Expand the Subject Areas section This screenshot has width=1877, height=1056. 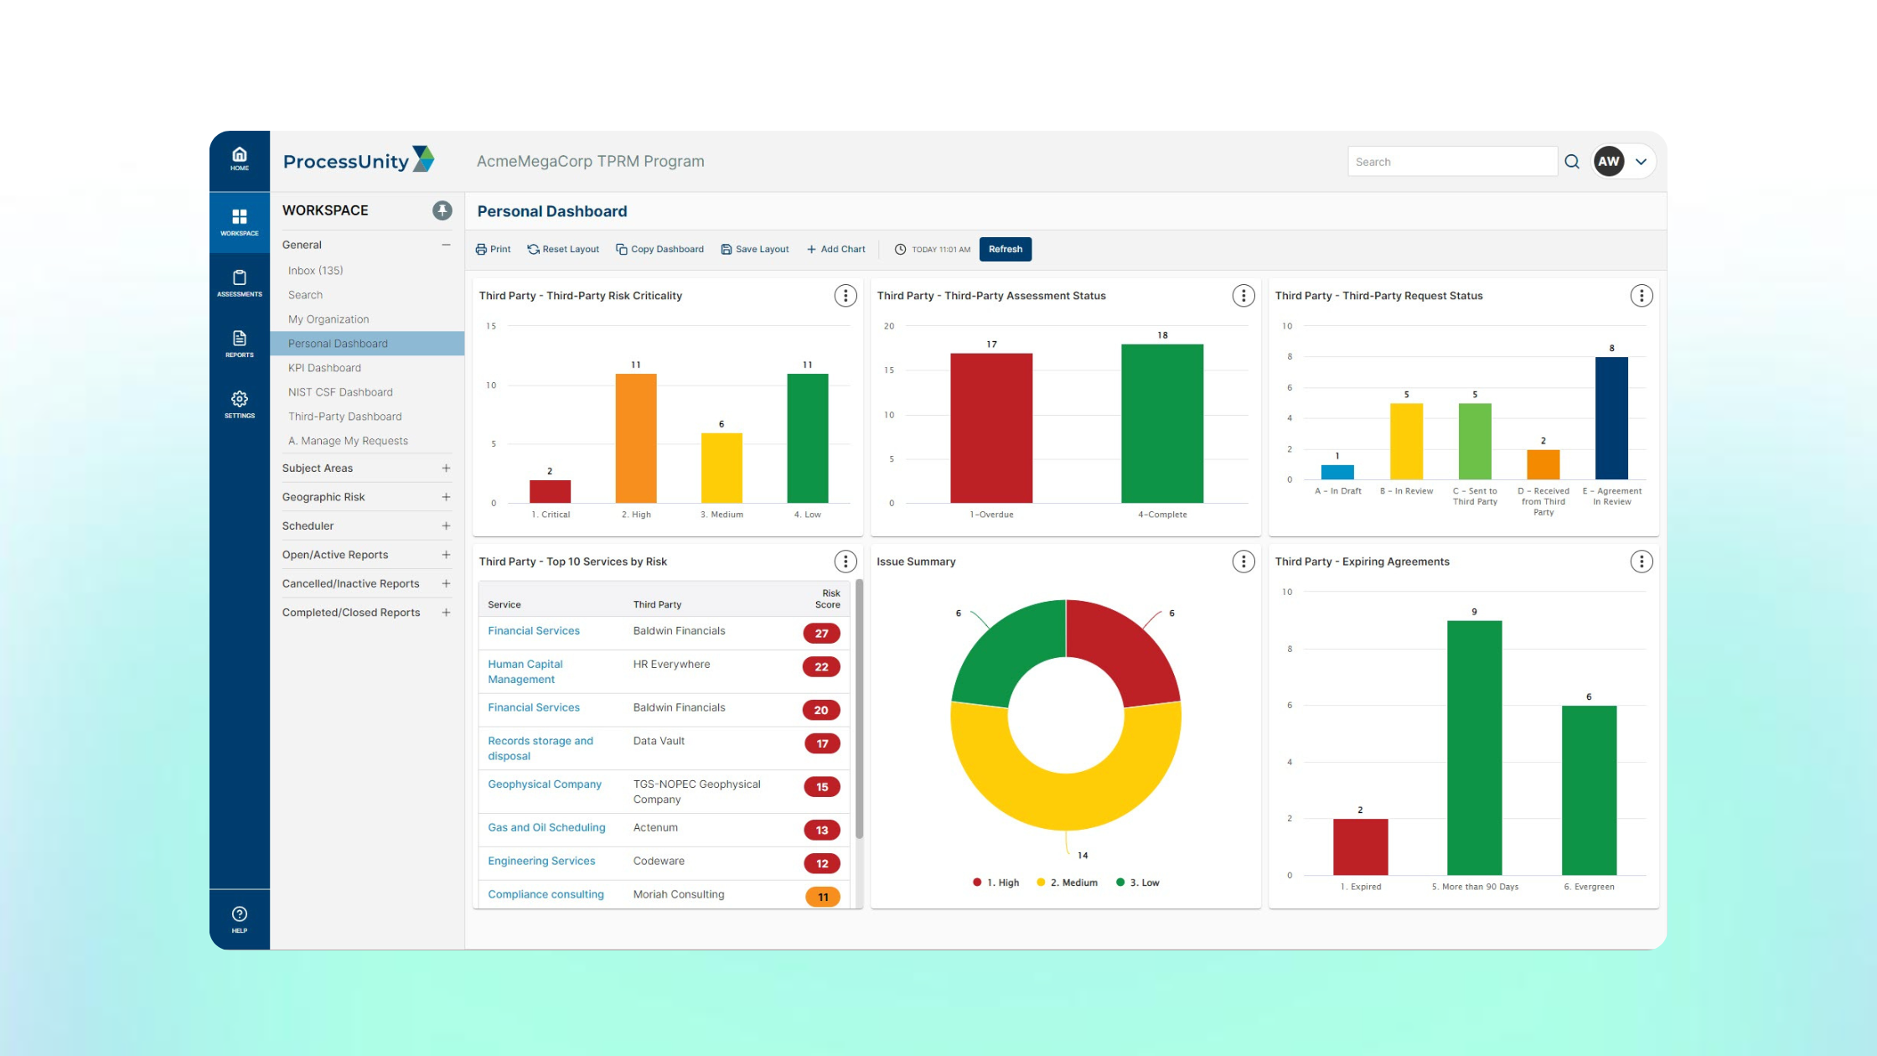446,468
